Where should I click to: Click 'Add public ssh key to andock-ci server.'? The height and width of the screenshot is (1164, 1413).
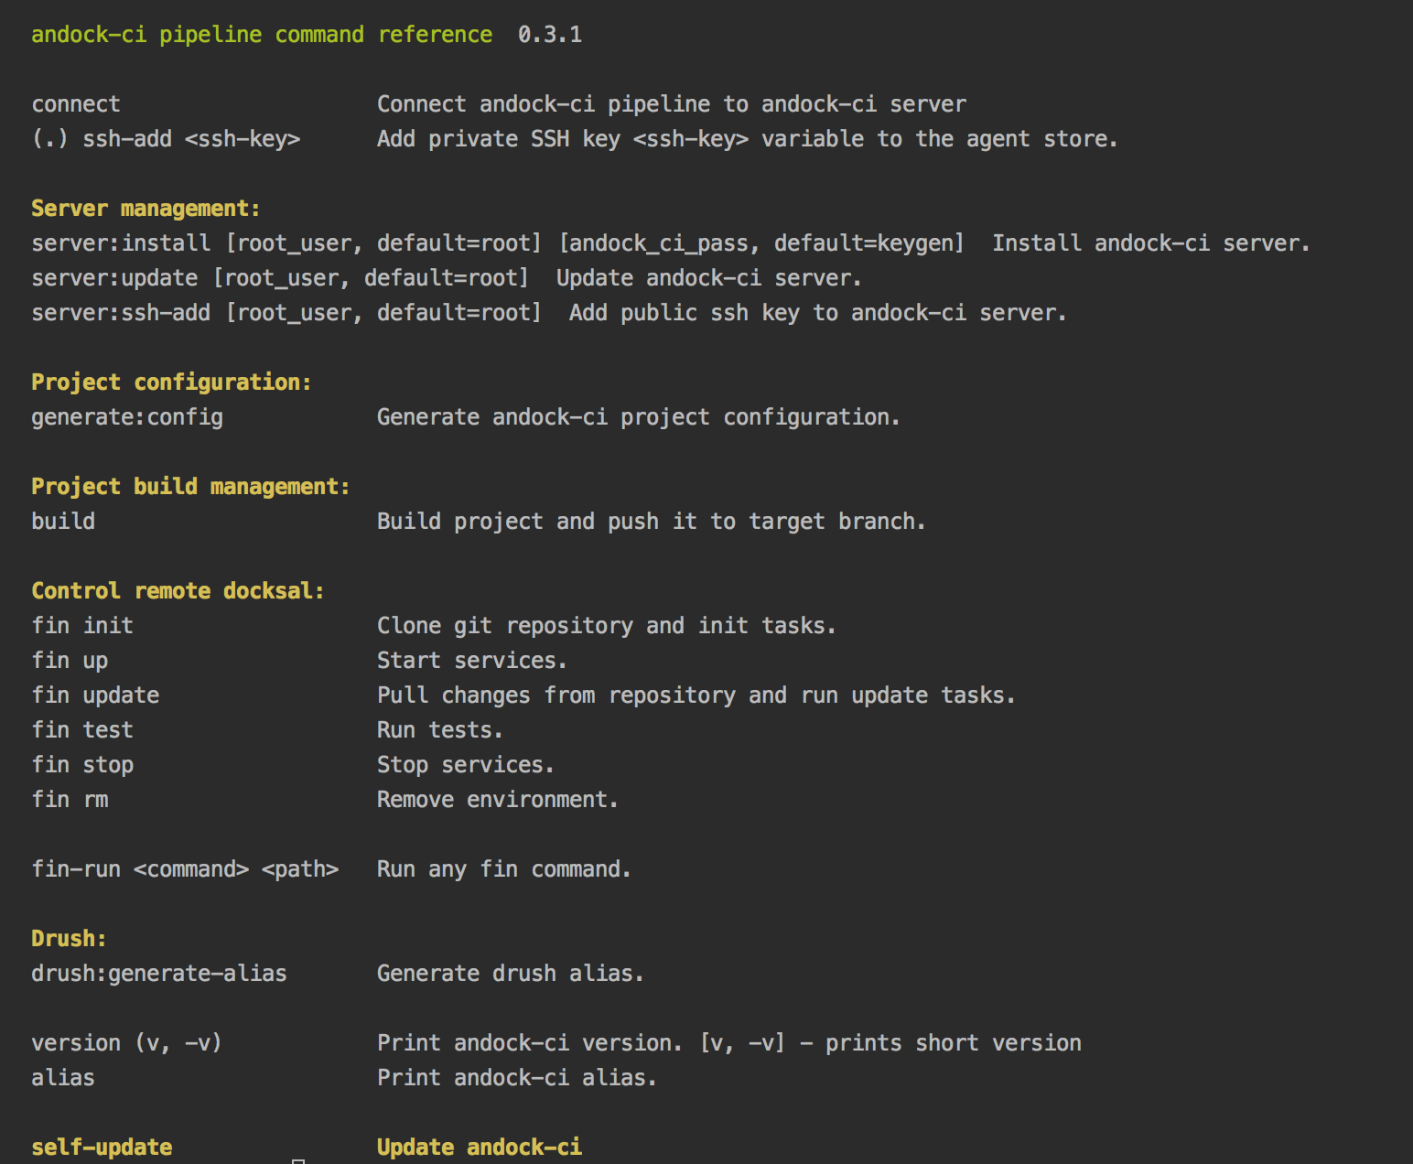click(818, 313)
